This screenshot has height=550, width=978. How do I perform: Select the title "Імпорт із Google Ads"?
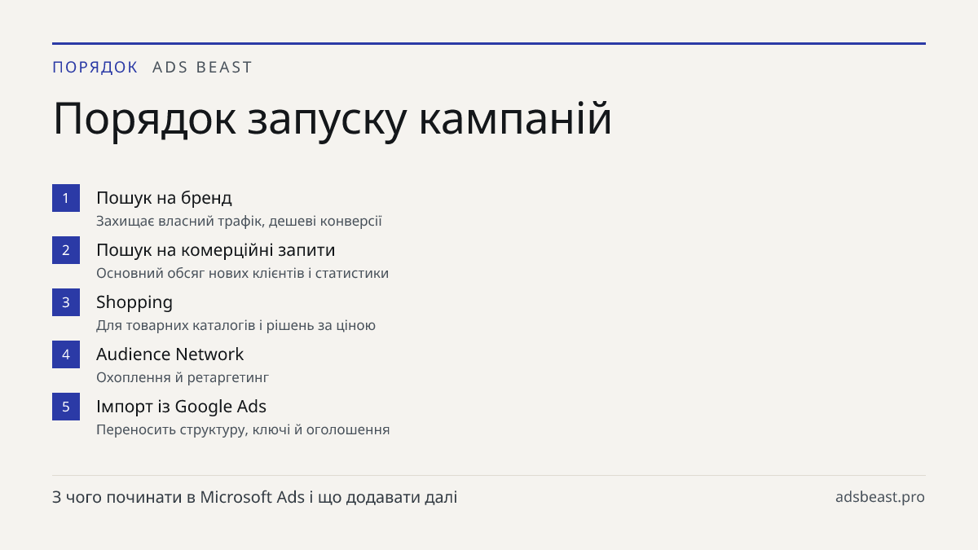coord(181,407)
